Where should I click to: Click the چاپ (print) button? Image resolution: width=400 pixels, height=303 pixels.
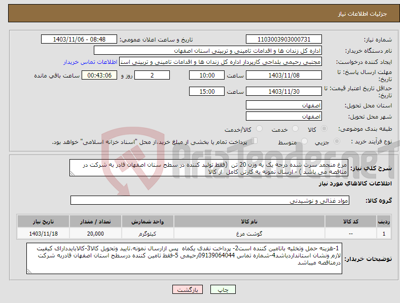[x=223, y=289]
